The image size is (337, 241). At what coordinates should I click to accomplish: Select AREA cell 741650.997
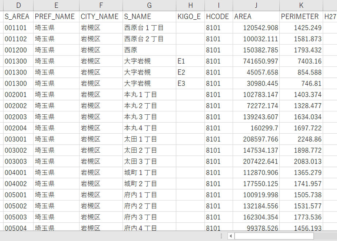click(x=256, y=61)
